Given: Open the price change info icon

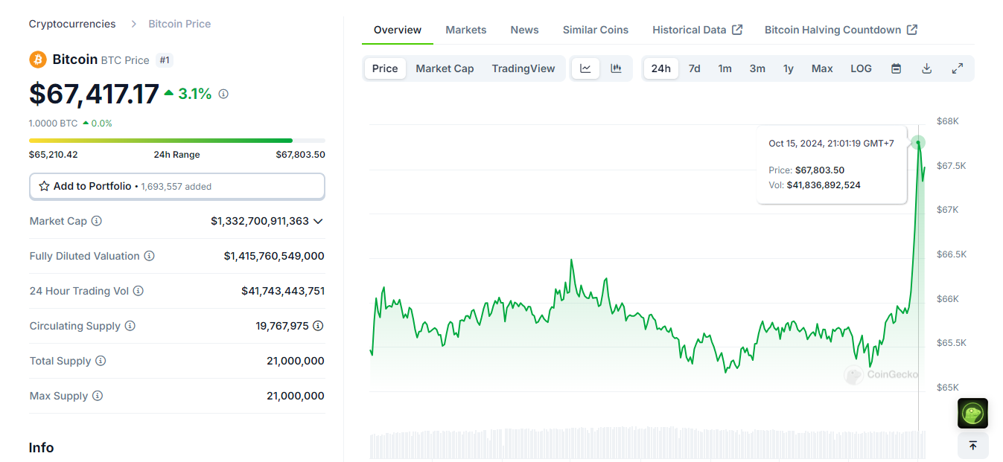Looking at the screenshot, I should coord(223,94).
